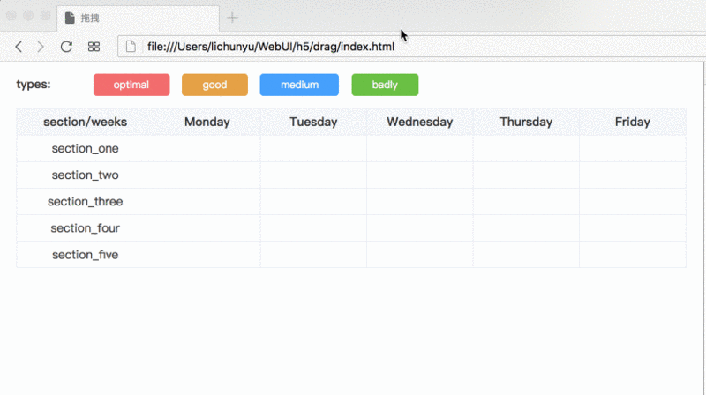Select the section_five row label
706x395 pixels.
(x=85, y=255)
